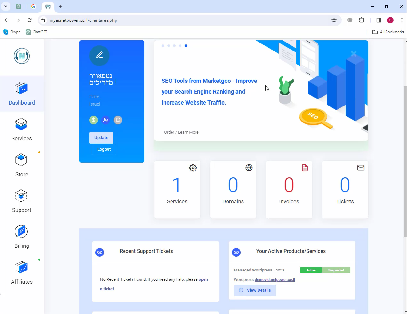
Task: Open the Domains globe tile icon
Action: [x=249, y=168]
